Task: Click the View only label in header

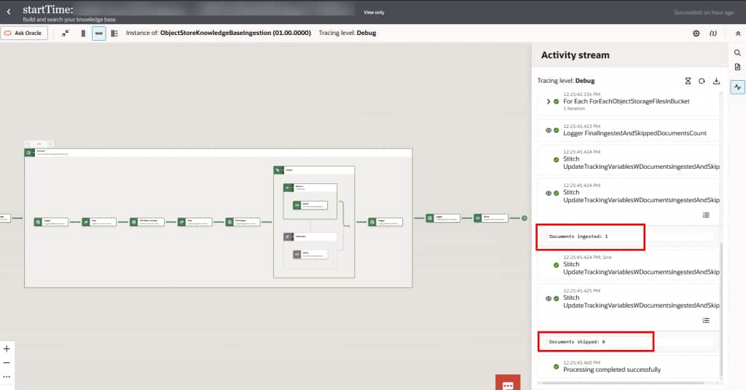Action: 374,12
